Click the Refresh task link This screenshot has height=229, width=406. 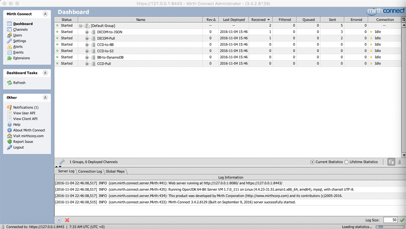pos(19,83)
